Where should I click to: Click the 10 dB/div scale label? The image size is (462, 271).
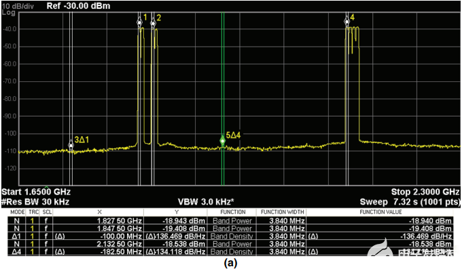pyautogui.click(x=18, y=6)
